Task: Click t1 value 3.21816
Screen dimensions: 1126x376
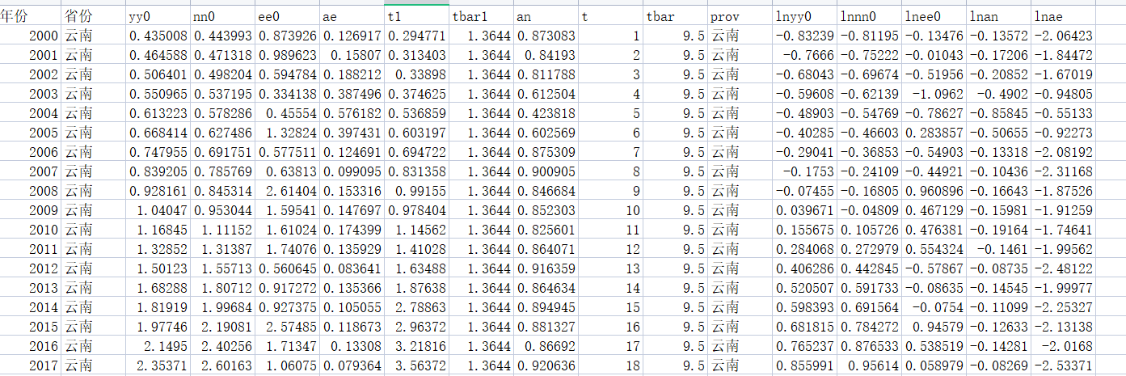Action: (x=417, y=346)
